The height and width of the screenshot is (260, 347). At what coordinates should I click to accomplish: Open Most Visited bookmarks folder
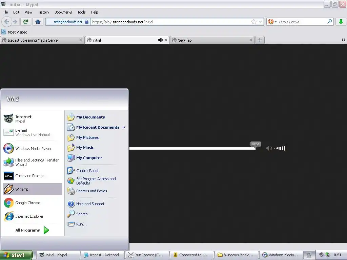pos(15,32)
